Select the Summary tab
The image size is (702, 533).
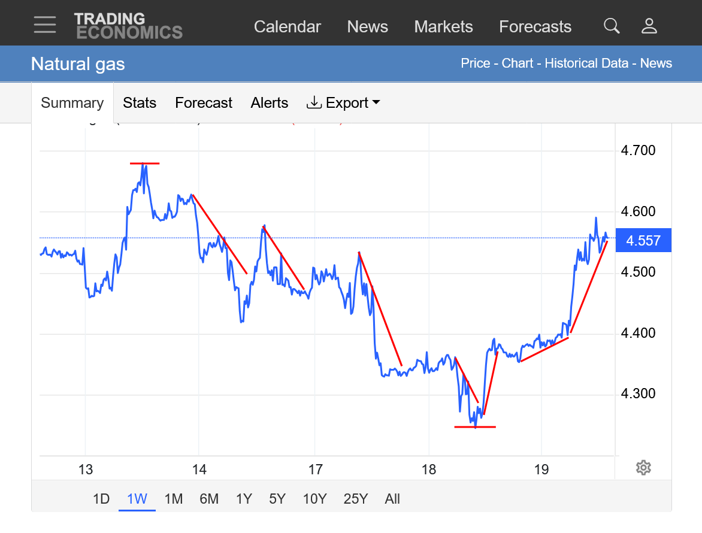pos(72,103)
